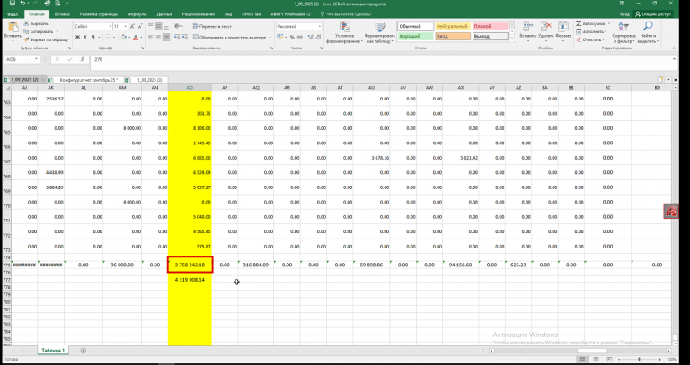Apply the Ввод cell style
Image resolution: width=690 pixels, height=365 pixels.
[x=453, y=36]
